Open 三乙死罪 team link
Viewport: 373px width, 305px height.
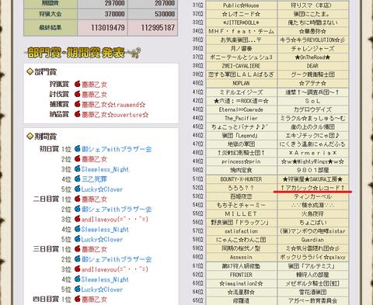click(94, 179)
